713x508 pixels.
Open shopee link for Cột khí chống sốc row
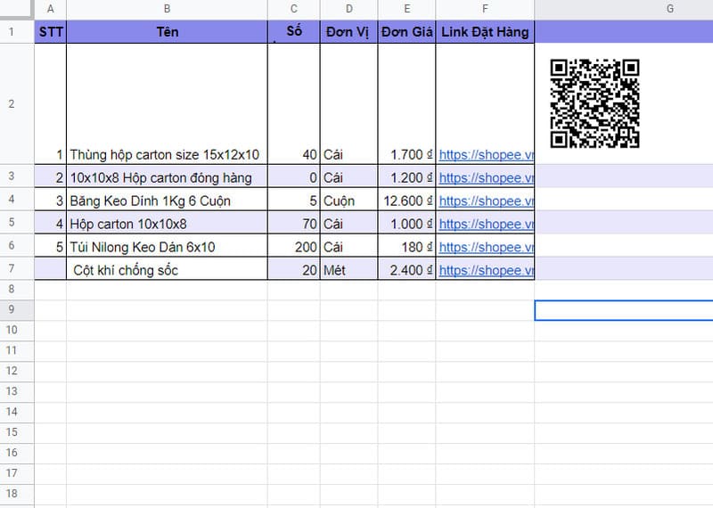click(486, 271)
